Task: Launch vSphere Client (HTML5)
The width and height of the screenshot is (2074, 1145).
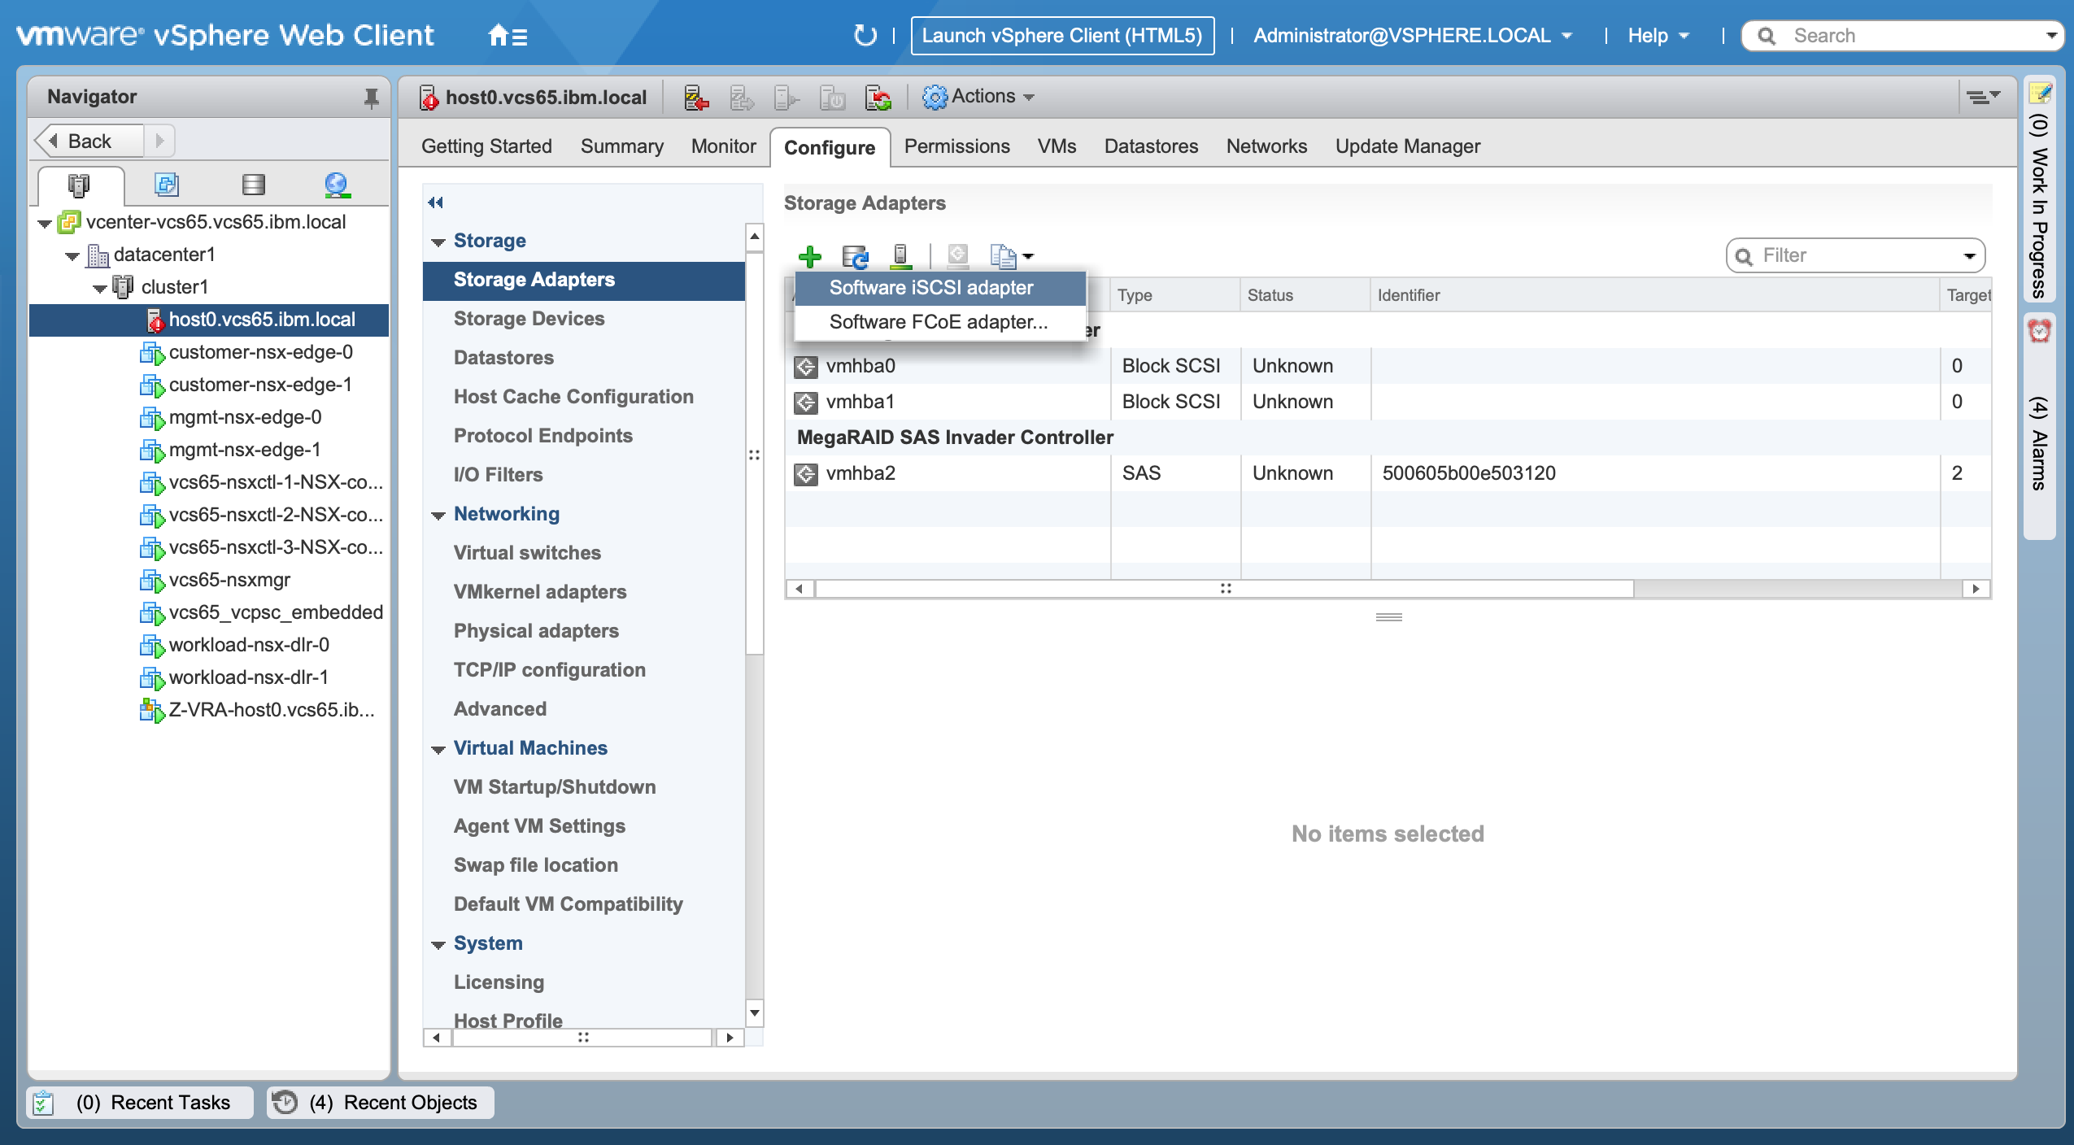Action: 1062,36
